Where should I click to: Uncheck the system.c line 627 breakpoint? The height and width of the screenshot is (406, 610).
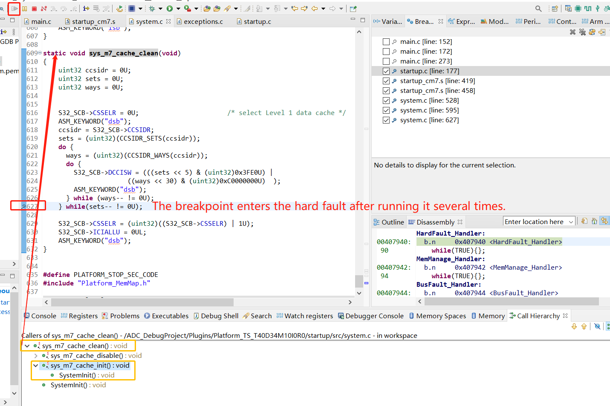click(x=386, y=120)
